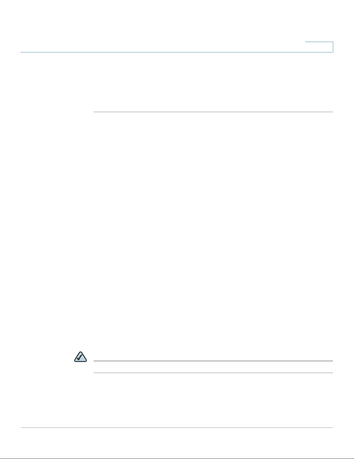Click the gray footer line near page bottom

(177, 428)
